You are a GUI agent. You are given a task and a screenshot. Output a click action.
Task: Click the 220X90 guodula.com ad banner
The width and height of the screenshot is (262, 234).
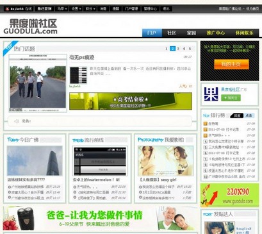pos(229,196)
